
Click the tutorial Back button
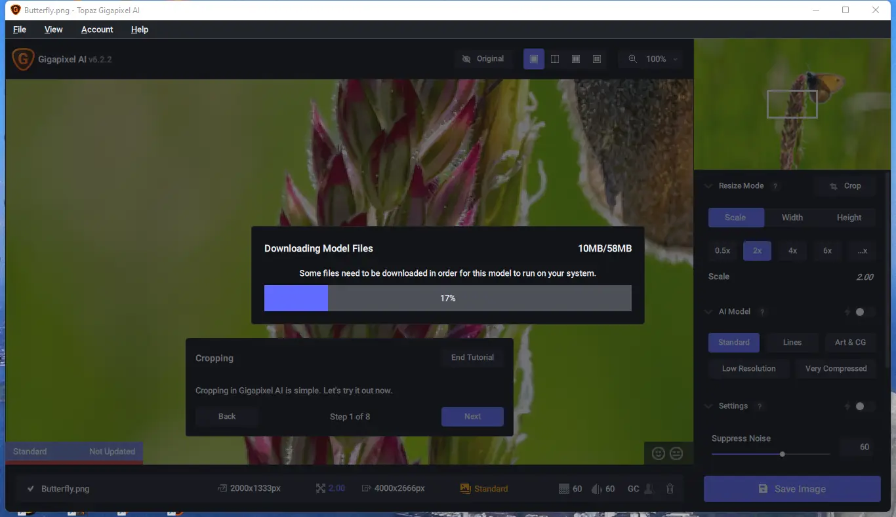pyautogui.click(x=227, y=417)
